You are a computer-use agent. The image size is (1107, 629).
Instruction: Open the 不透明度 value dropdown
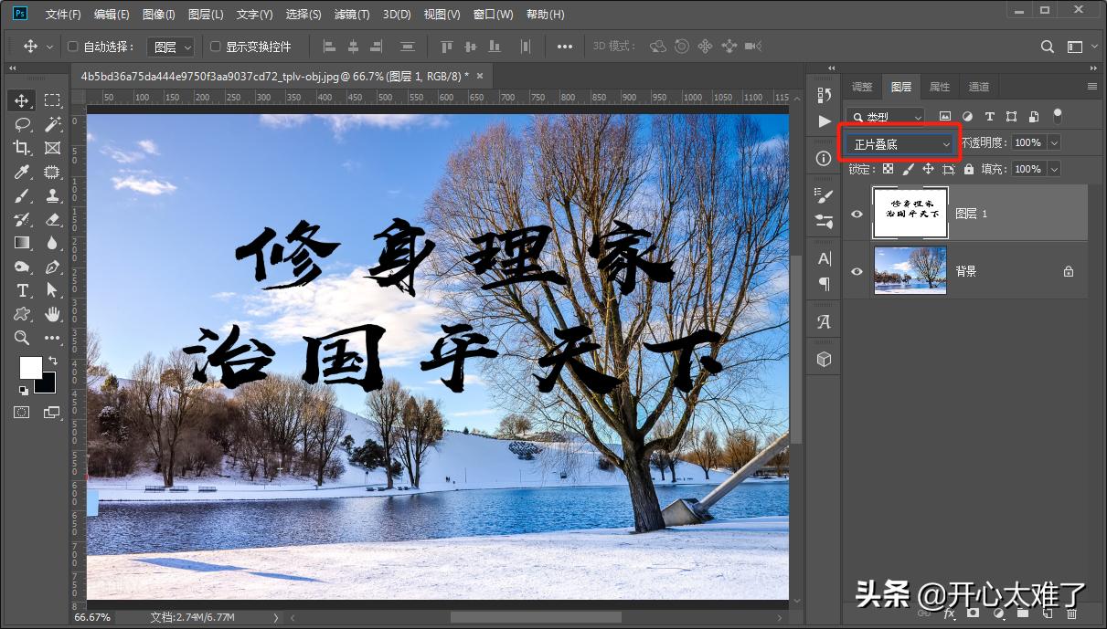coord(1053,142)
